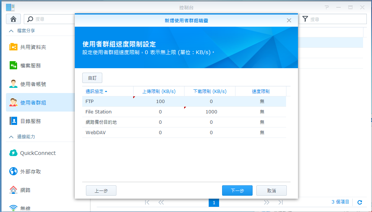
Task: Open the 網路 network house icon
Action: pos(13,190)
